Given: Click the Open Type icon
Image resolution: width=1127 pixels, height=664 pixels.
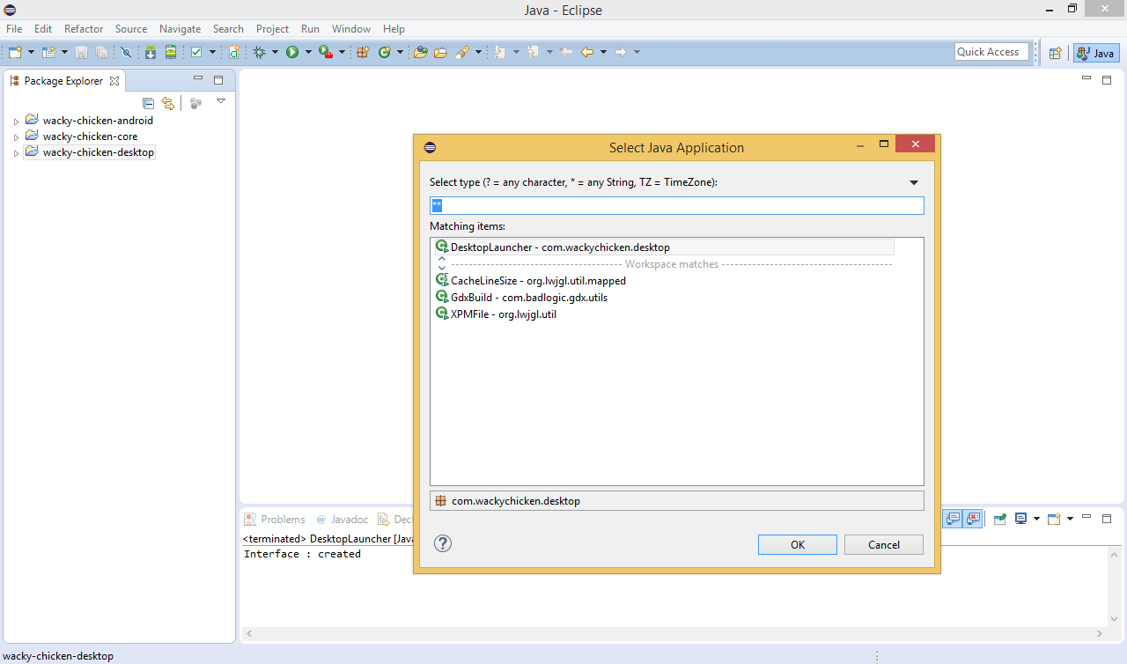Looking at the screenshot, I should tap(421, 52).
